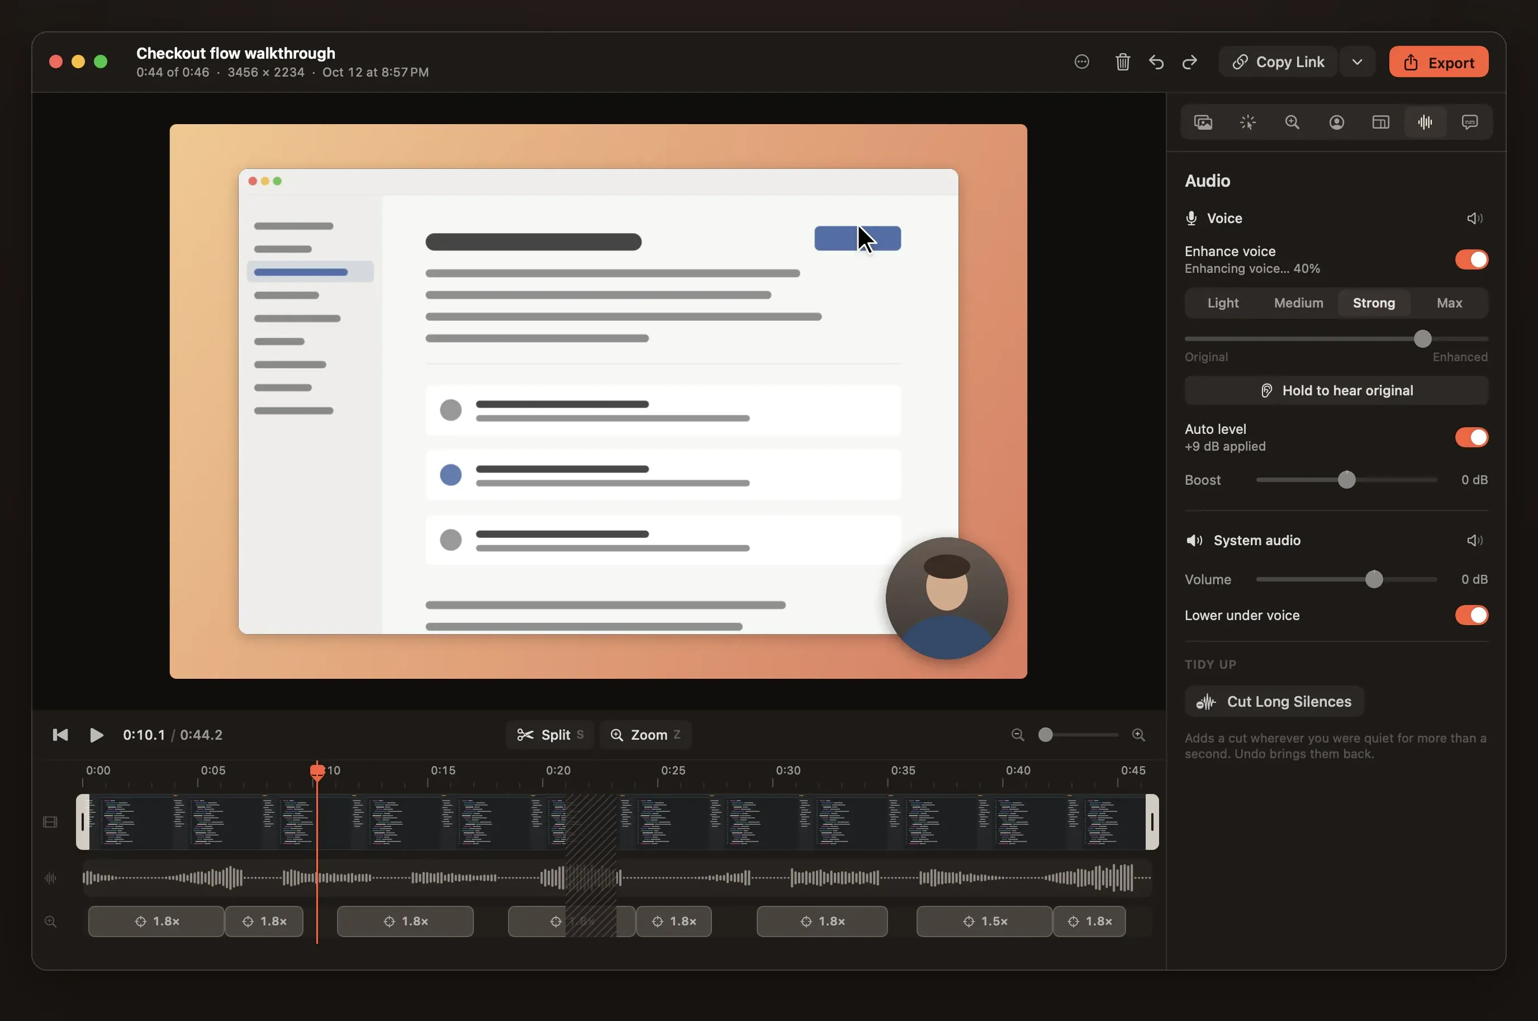Viewport: 1538px width, 1021px height.
Task: Click the 0:10.1 current time readout
Action: click(144, 735)
